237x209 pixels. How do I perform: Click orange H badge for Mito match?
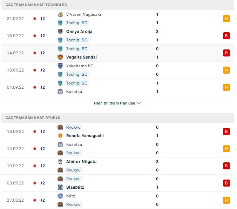226,200
